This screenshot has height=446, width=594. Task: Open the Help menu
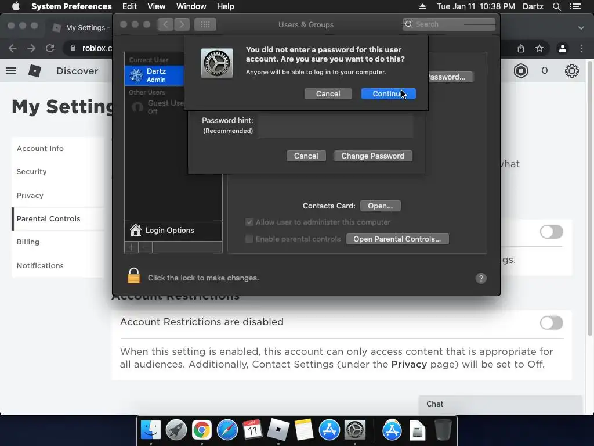[x=226, y=6]
